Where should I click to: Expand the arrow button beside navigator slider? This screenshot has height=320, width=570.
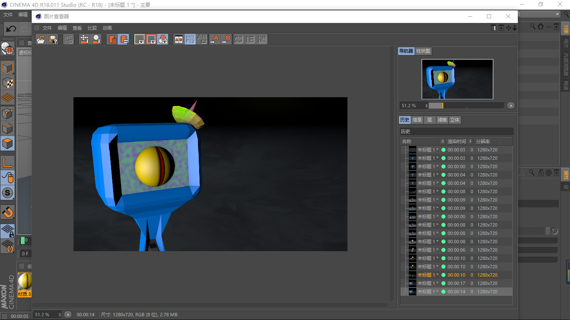tap(511, 106)
